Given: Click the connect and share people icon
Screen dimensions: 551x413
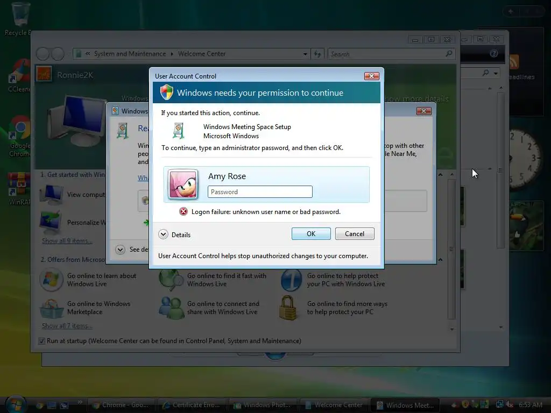Looking at the screenshot, I should pos(171,308).
